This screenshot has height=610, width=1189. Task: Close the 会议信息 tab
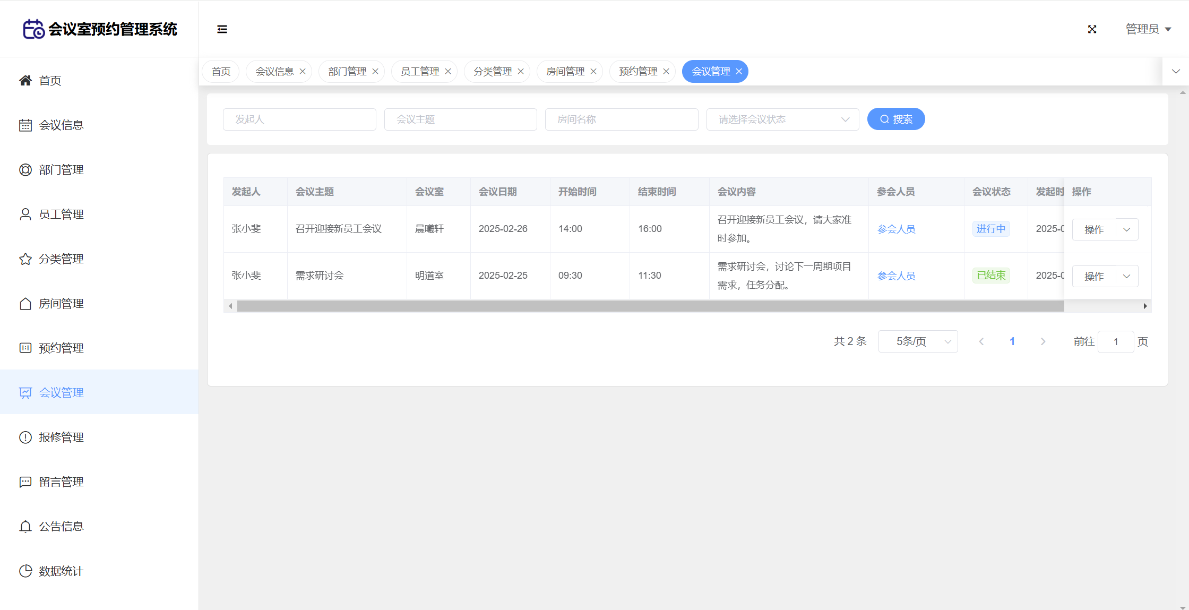pos(303,72)
